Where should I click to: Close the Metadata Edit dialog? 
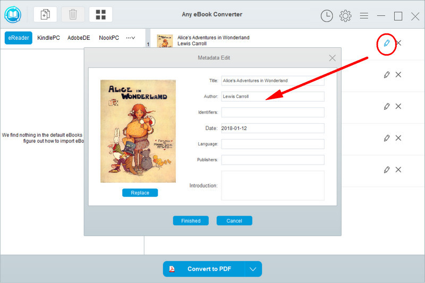point(332,58)
